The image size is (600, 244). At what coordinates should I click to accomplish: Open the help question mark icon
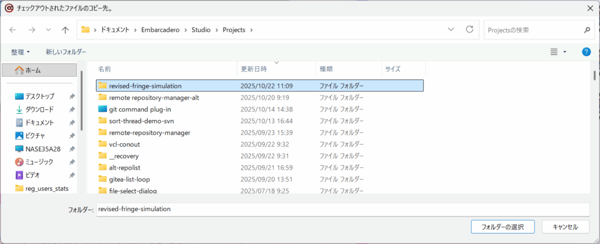pos(586,52)
